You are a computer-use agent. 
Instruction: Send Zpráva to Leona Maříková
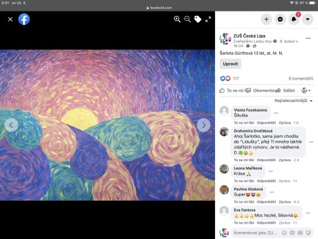tap(284, 181)
